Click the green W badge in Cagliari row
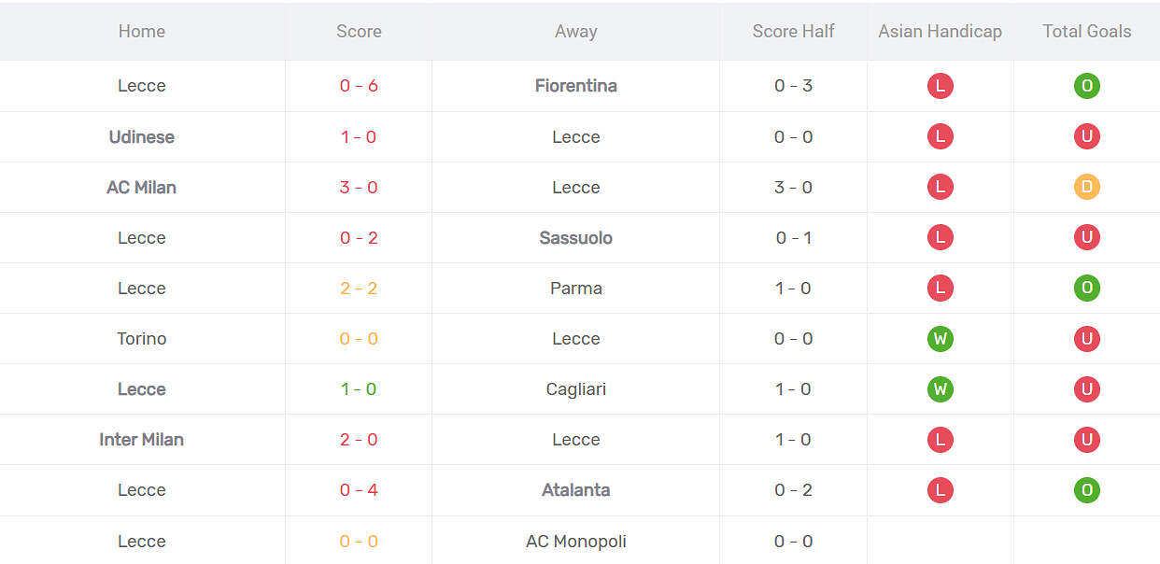The image size is (1160, 564). (940, 389)
